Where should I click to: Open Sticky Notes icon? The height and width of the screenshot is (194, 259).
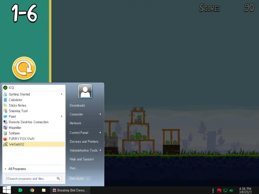pos(5,105)
